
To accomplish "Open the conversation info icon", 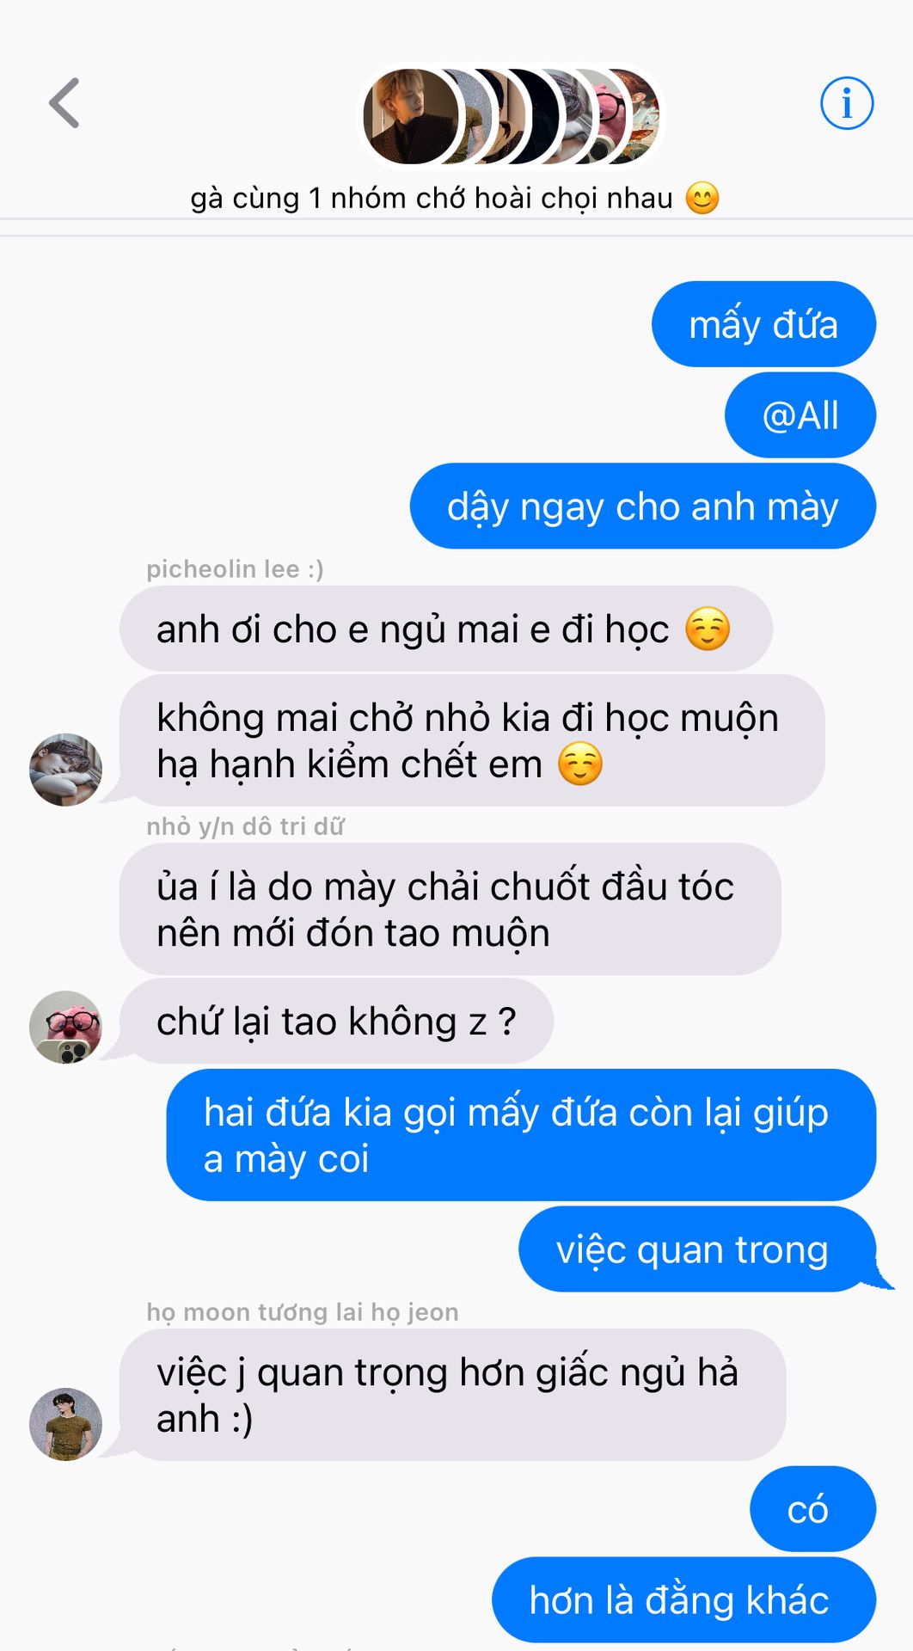I will point(847,103).
